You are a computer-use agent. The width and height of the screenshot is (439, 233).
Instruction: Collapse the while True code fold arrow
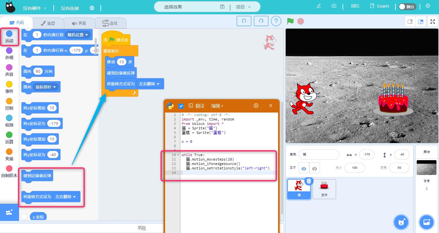click(x=178, y=155)
